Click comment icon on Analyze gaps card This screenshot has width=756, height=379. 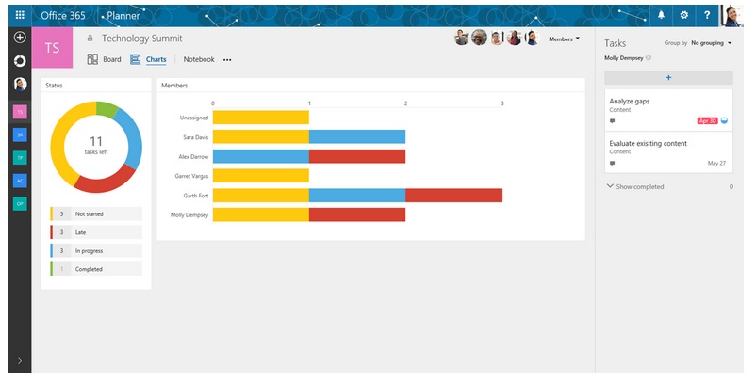pyautogui.click(x=613, y=121)
